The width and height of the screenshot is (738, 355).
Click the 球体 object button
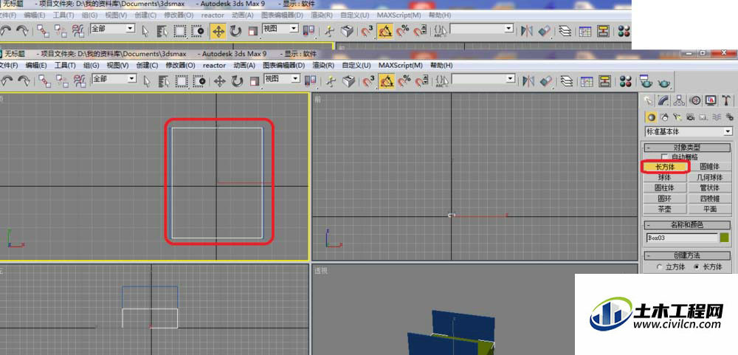[x=665, y=177]
